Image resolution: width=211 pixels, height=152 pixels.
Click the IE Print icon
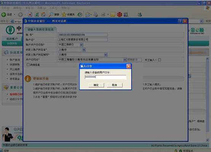tap(96, 14)
